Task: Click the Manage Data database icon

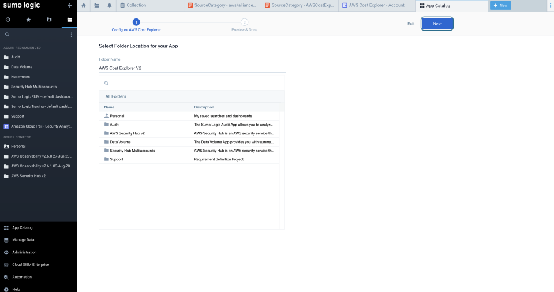Action: click(6, 240)
